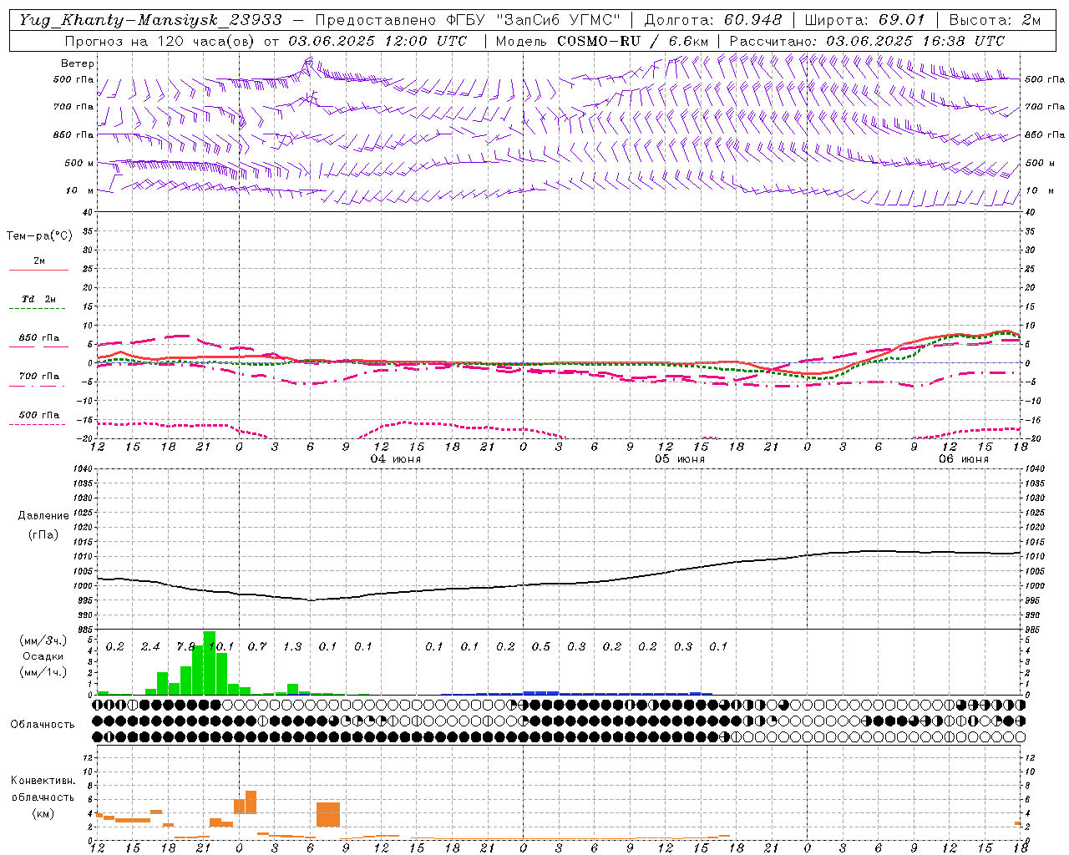Click the 700 гПа dash-dot legend line sample
Image resolution: width=1069 pixels, height=855 pixels.
click(38, 386)
